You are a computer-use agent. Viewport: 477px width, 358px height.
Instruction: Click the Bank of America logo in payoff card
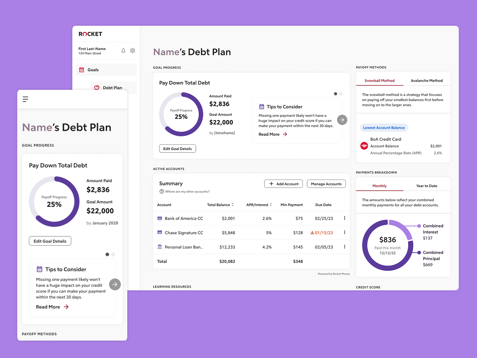click(364, 146)
